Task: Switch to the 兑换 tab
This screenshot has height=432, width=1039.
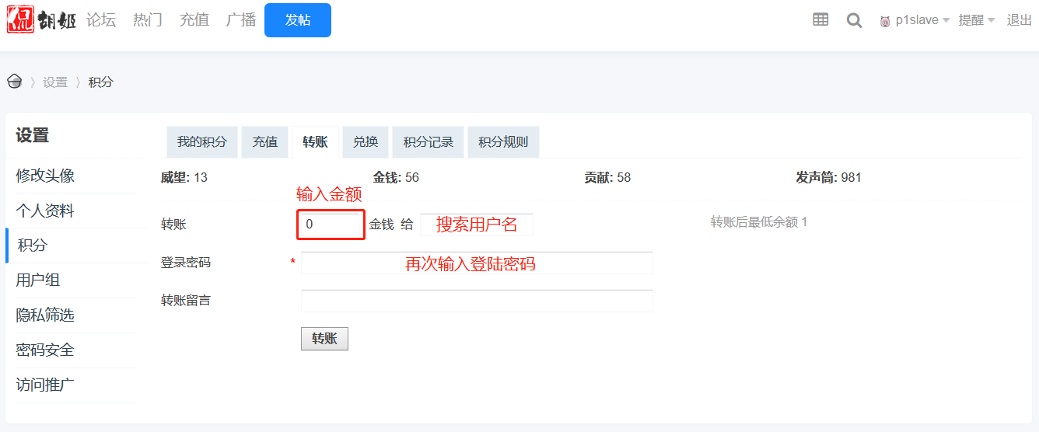Action: (x=366, y=142)
